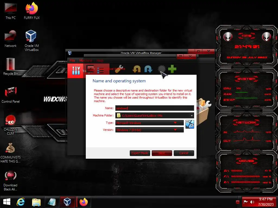The height and width of the screenshot is (208, 278).
Task: Click the gray New starburst icon in VirtualBox toolbar
Action: coord(162,69)
